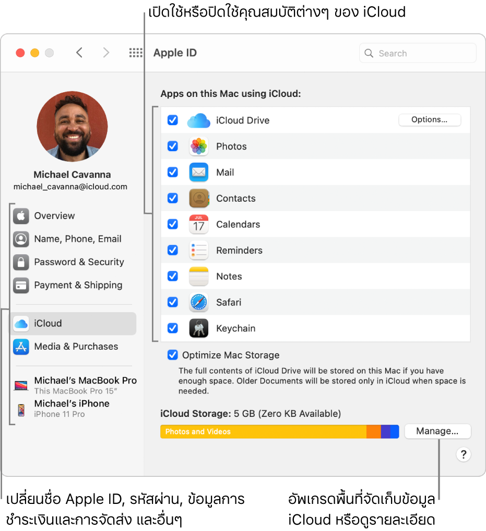Uncheck the iCloud Drive checkbox

coord(173,120)
